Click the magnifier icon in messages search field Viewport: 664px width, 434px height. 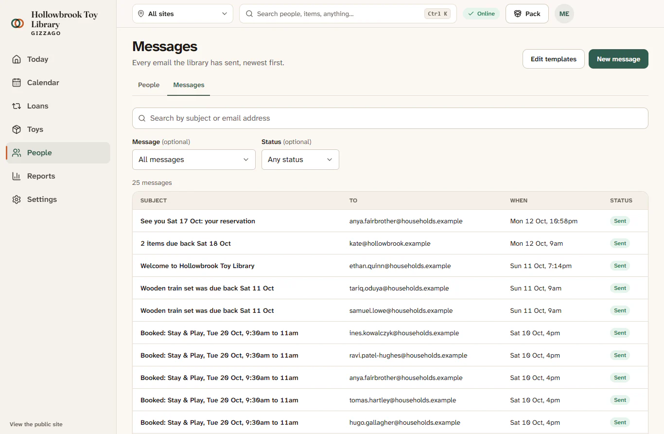pos(142,118)
